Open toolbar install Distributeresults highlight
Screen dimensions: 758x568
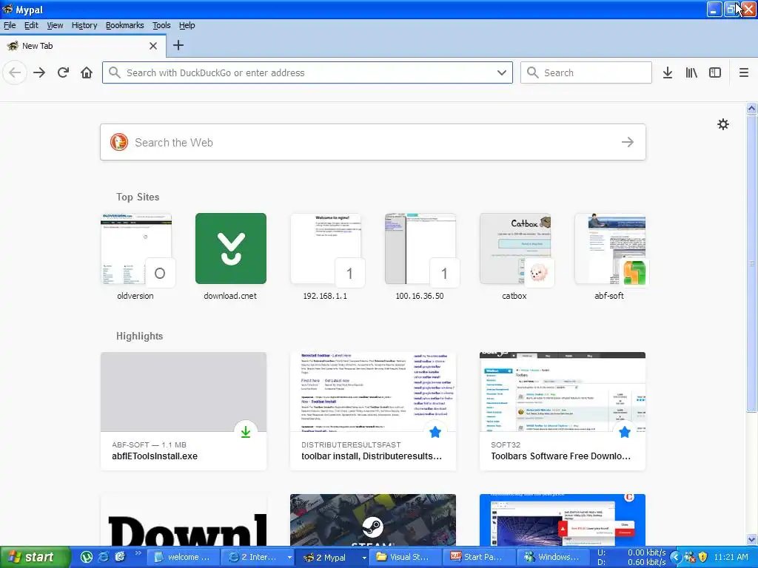click(373, 411)
